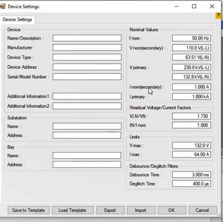Screen dimensions: 223x222
Task: Click the Device Settings app icon in title bar
Action: tap(3, 6)
